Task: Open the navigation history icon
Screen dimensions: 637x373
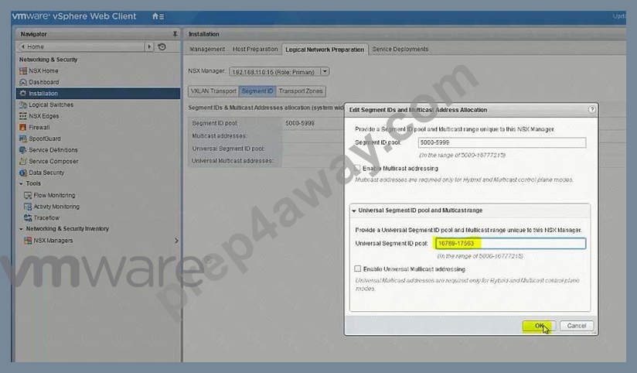Action: click(162, 46)
